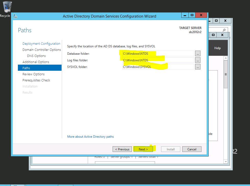The height and width of the screenshot is (186, 250).
Task: Close the outer background Server Manager window
Action: point(225,21)
